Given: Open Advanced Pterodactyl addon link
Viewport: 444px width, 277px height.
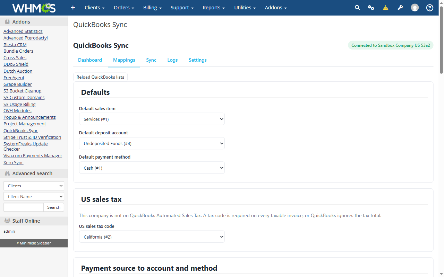Looking at the screenshot, I should tap(26, 38).
